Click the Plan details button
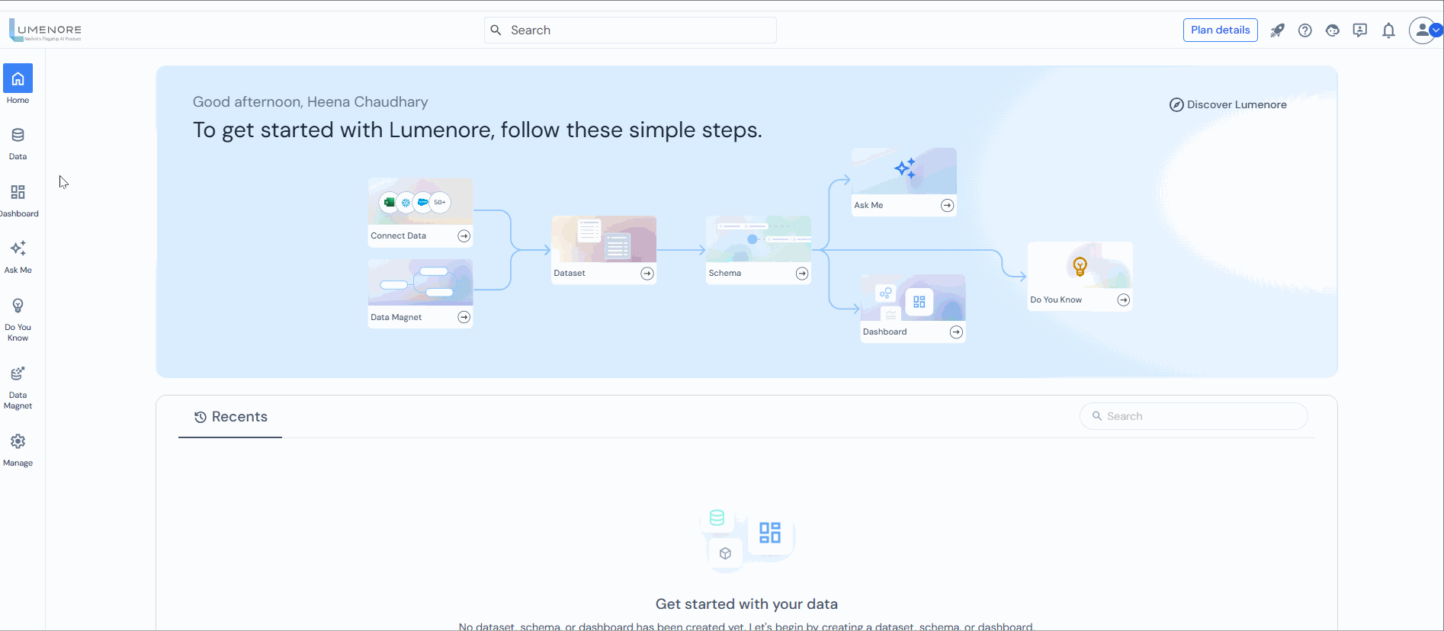Viewport: 1444px width, 631px height. (x=1220, y=30)
